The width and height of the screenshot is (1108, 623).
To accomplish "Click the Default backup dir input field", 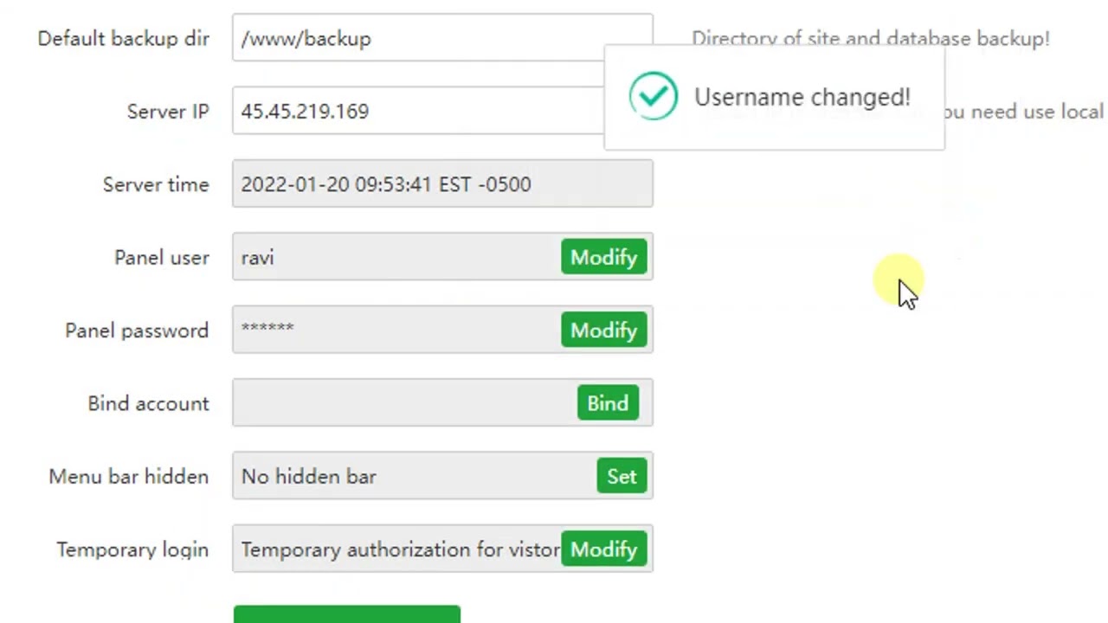I will [415, 39].
